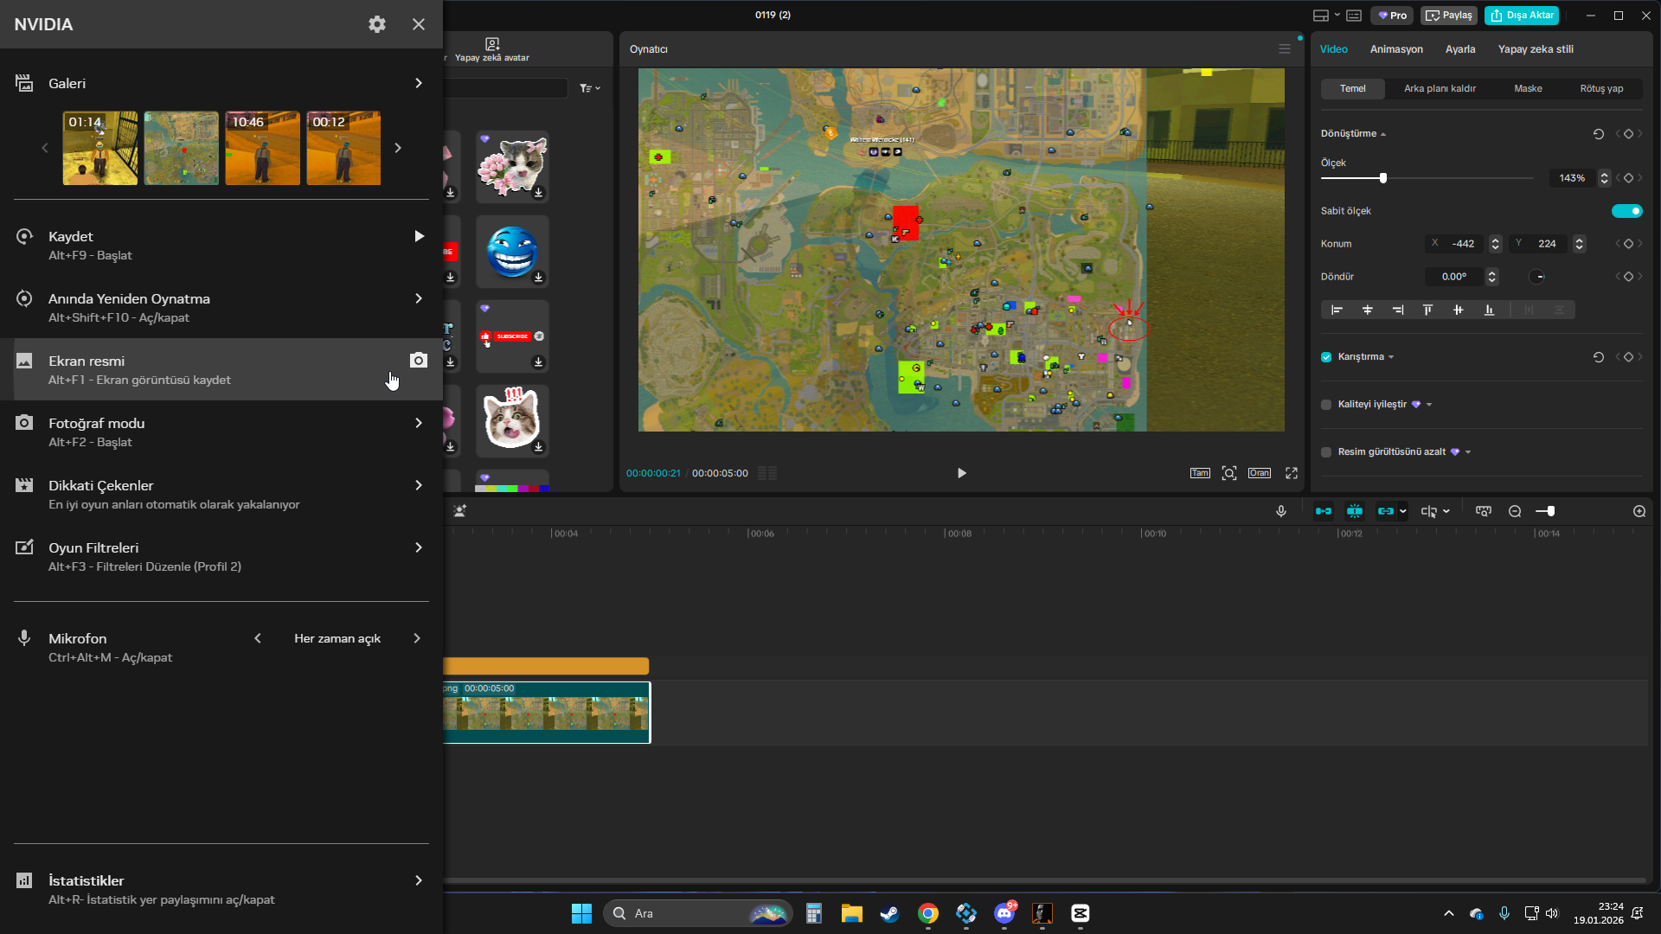Open gallery thumbnail with duration 01:14
Image resolution: width=1661 pixels, height=934 pixels.
(x=100, y=148)
